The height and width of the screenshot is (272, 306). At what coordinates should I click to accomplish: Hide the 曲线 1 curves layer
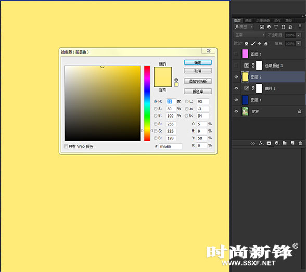tap(236, 88)
